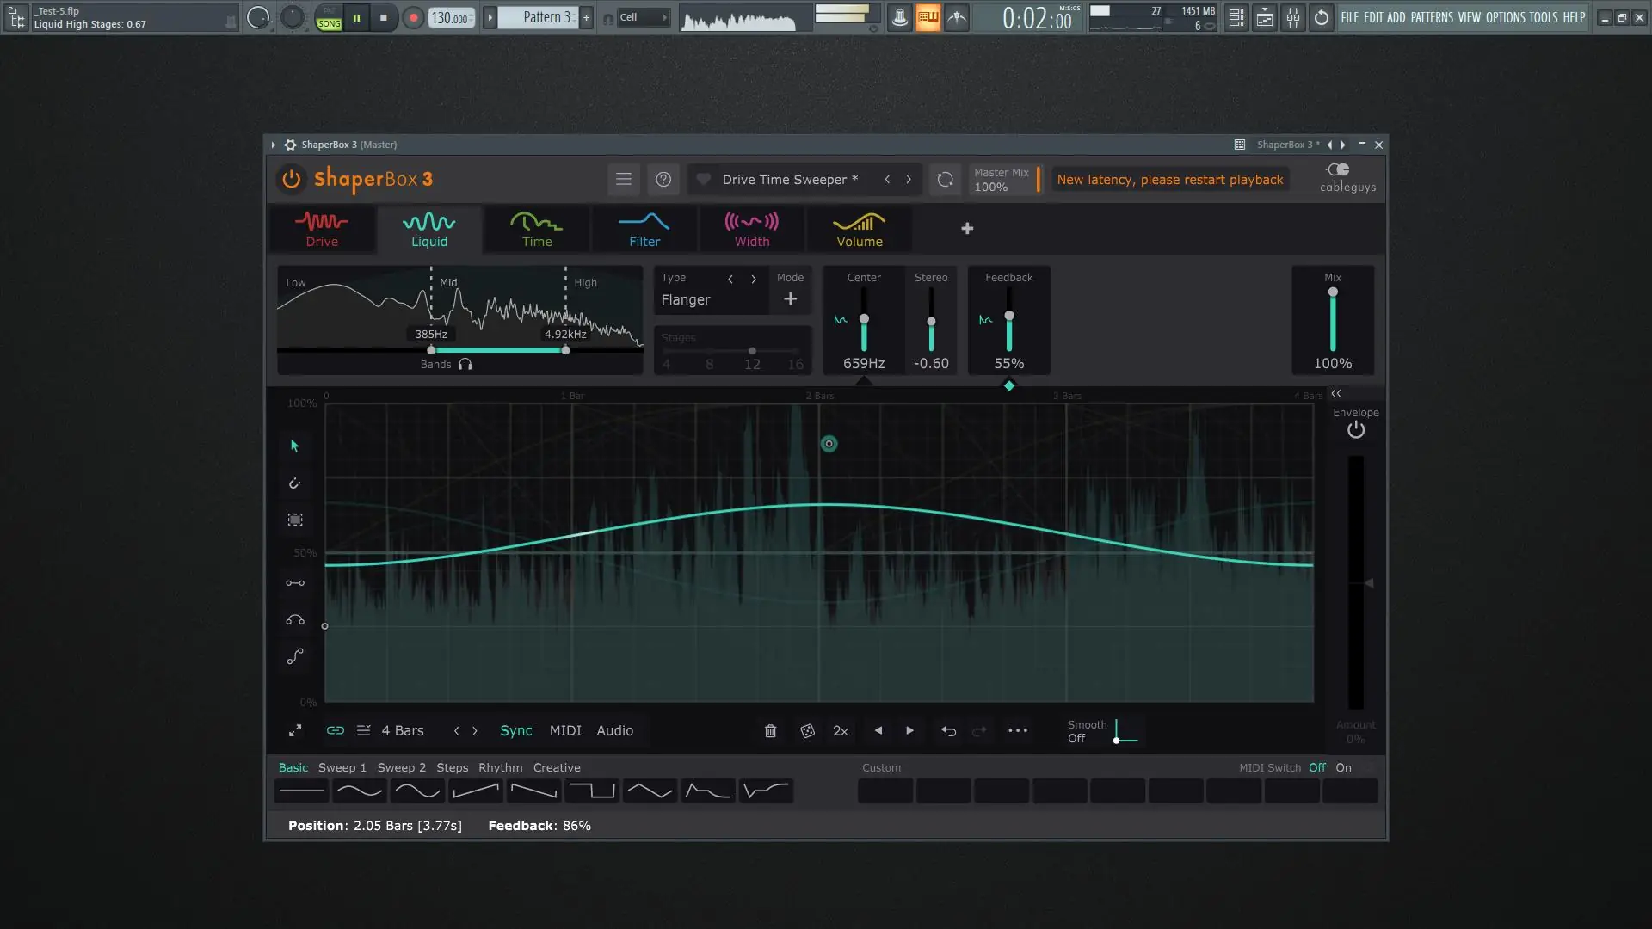
Task: Click the help question mark icon
Action: pos(663,179)
